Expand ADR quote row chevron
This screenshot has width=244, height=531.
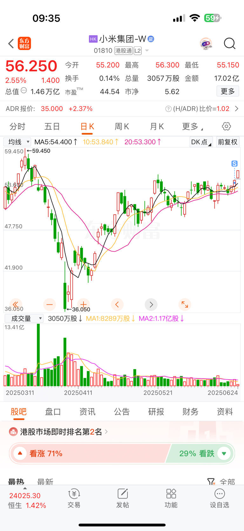pyautogui.click(x=237, y=109)
